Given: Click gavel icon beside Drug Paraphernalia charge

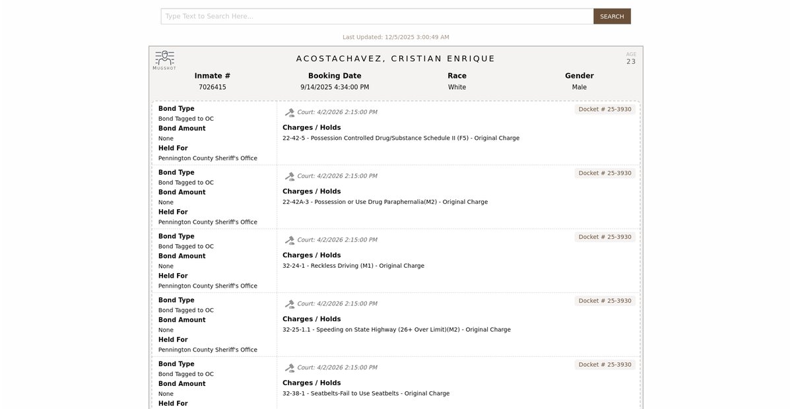Looking at the screenshot, I should 290,176.
